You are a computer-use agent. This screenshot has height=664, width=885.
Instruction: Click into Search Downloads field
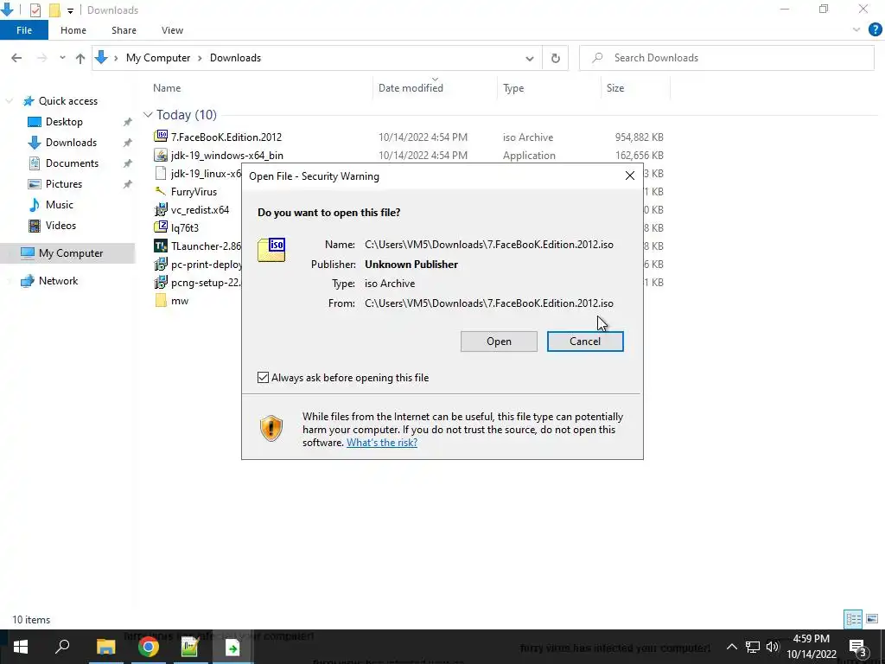[x=726, y=58]
